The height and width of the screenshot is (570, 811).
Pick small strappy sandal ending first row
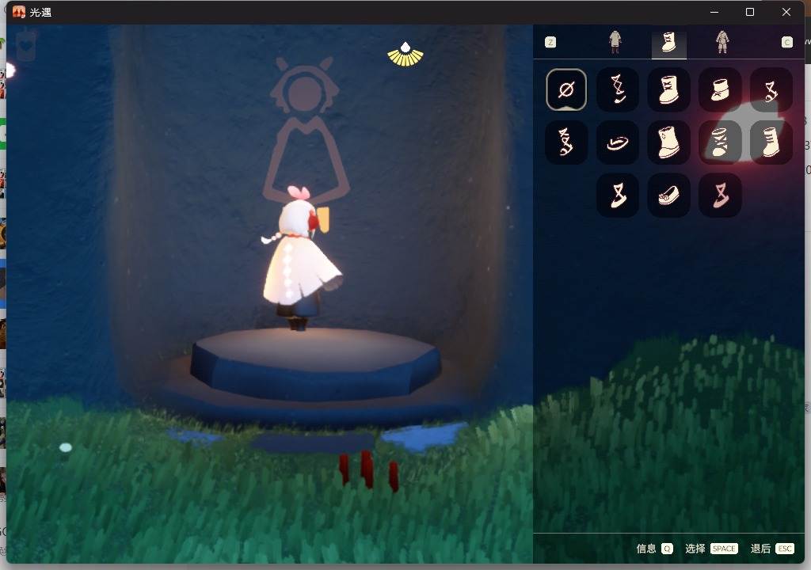point(771,89)
